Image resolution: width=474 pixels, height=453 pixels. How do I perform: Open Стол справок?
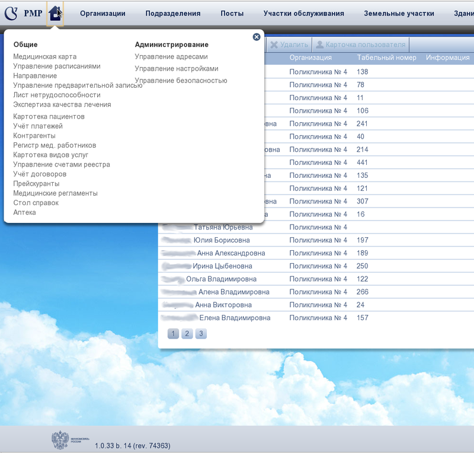click(x=36, y=203)
